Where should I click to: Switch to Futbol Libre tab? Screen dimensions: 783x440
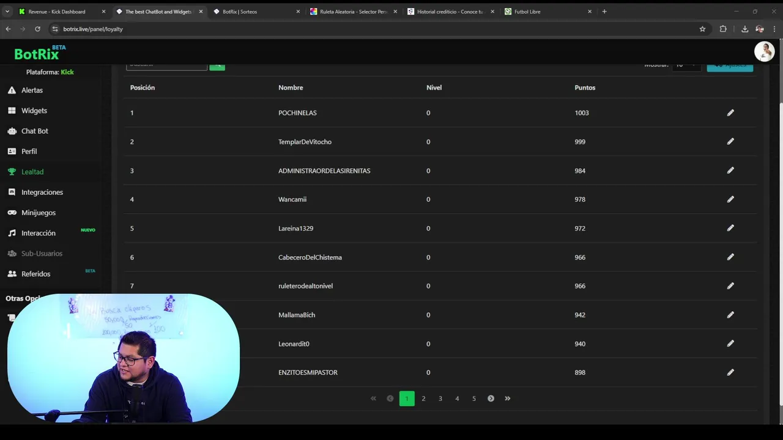coord(547,12)
